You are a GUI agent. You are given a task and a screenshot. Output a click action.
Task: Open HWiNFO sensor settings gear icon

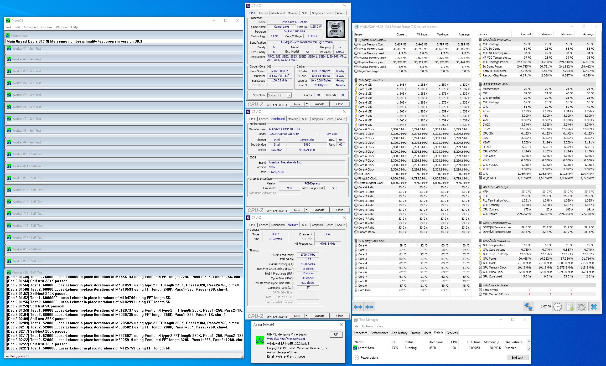pos(581,307)
